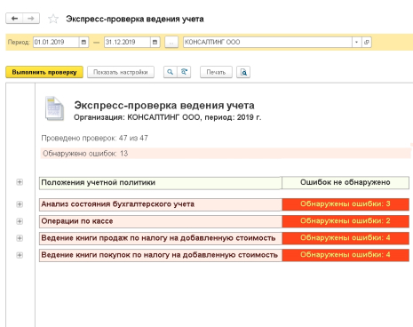The height and width of the screenshot is (327, 413).
Task: Expand Ведение книги покупок group
Action: coord(20,255)
